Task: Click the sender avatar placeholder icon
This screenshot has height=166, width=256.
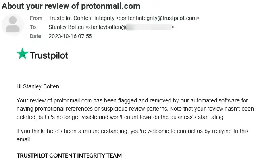Action: [13, 25]
